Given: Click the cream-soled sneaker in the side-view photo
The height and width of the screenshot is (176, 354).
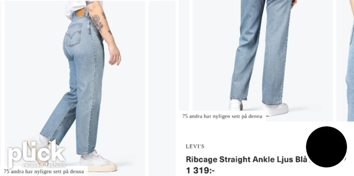Looking at the screenshot, I should coord(98,161).
